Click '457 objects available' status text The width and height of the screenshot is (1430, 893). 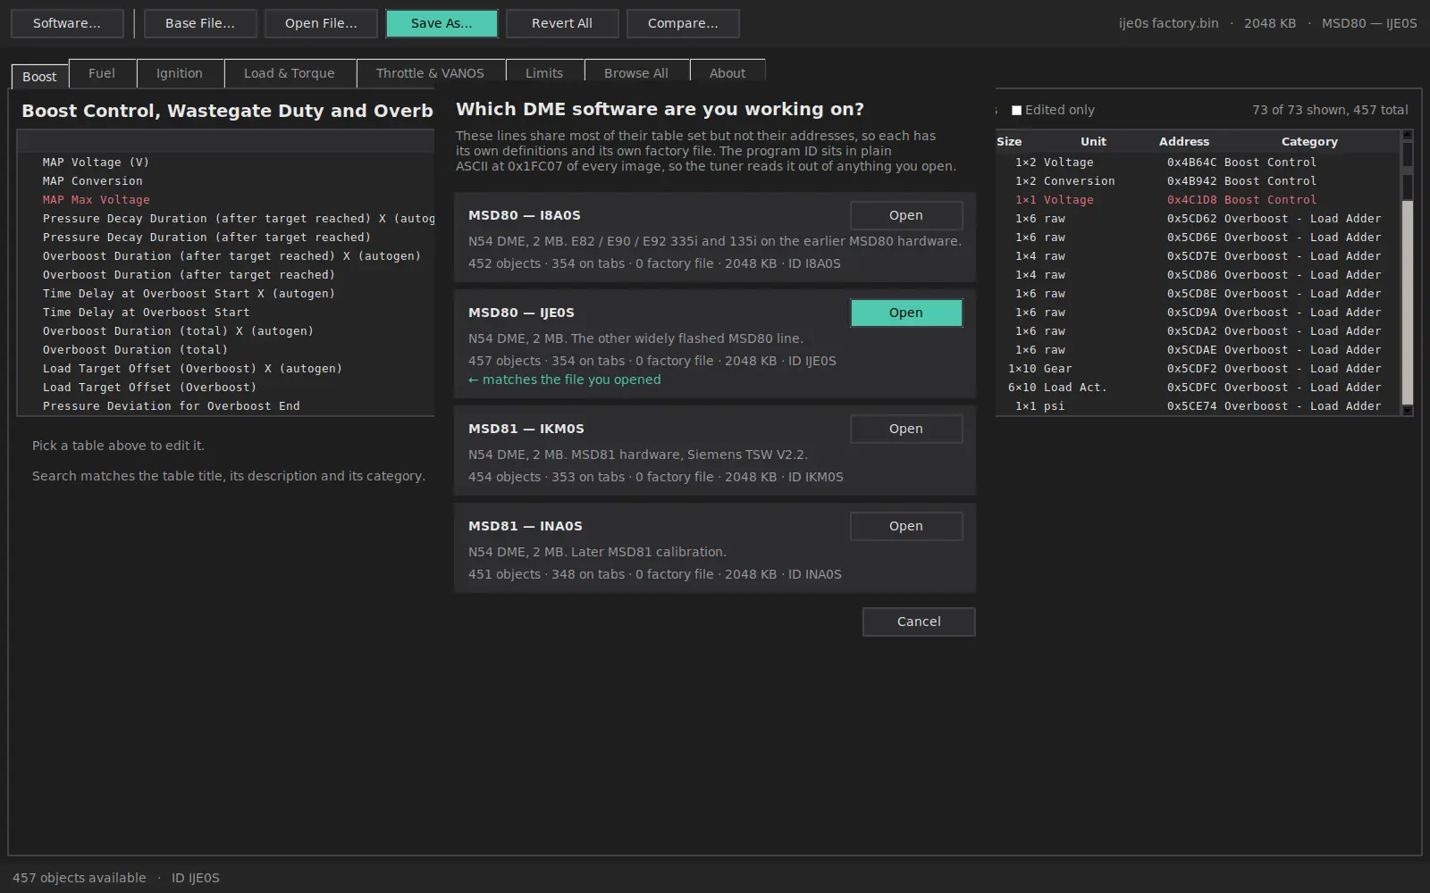(79, 878)
